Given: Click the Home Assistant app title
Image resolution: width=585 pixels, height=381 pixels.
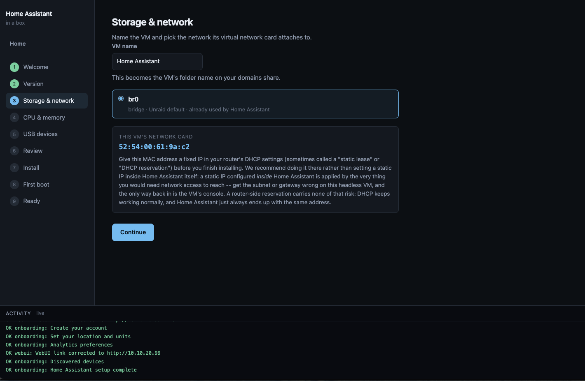Looking at the screenshot, I should point(29,14).
